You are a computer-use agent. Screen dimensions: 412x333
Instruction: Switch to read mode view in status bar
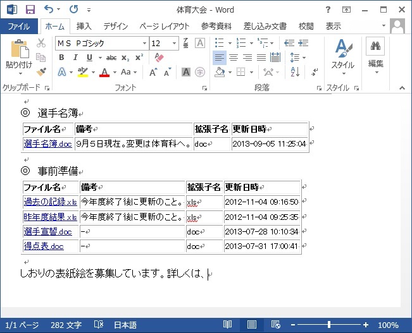[x=228, y=325]
